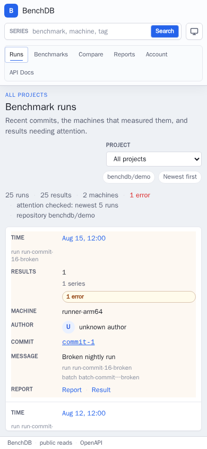The image size is (207, 449).
Task: Click the Search button
Action: pyautogui.click(x=165, y=31)
